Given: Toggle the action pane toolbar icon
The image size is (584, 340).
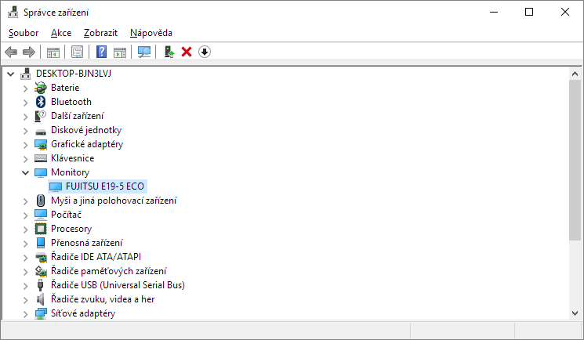Looking at the screenshot, I should pyautogui.click(x=120, y=52).
